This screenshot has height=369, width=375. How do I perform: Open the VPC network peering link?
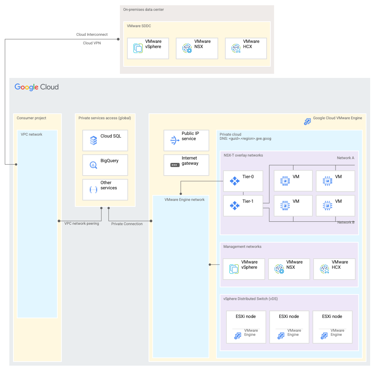[82, 224]
